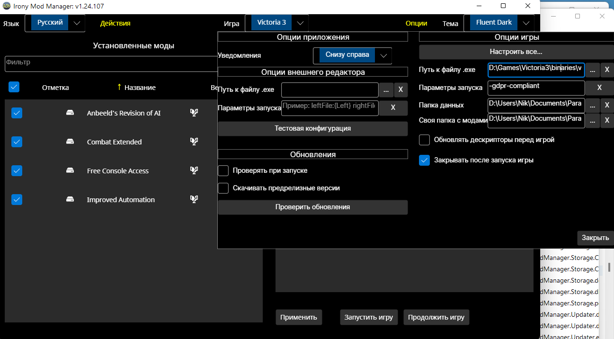Screen dimensions: 614x339
Task: Clear the Своя папка с модами path
Action: click(607, 121)
